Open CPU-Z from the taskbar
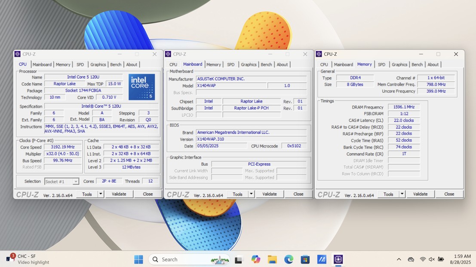476x267 pixels. pyautogui.click(x=338, y=259)
